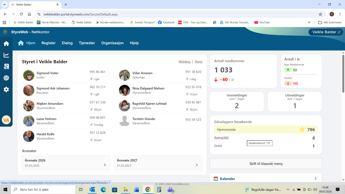
Task: Open site information icon in address bar
Action: (39, 14)
